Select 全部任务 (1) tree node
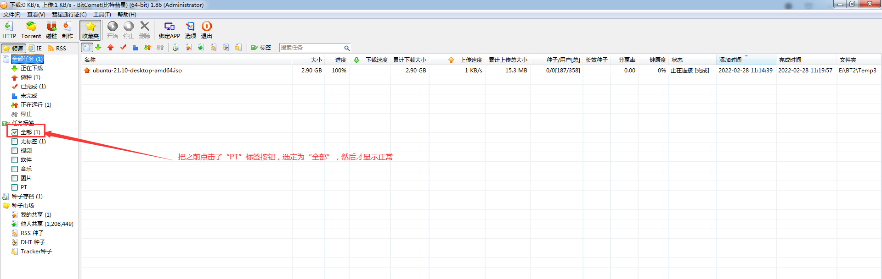 pos(27,59)
